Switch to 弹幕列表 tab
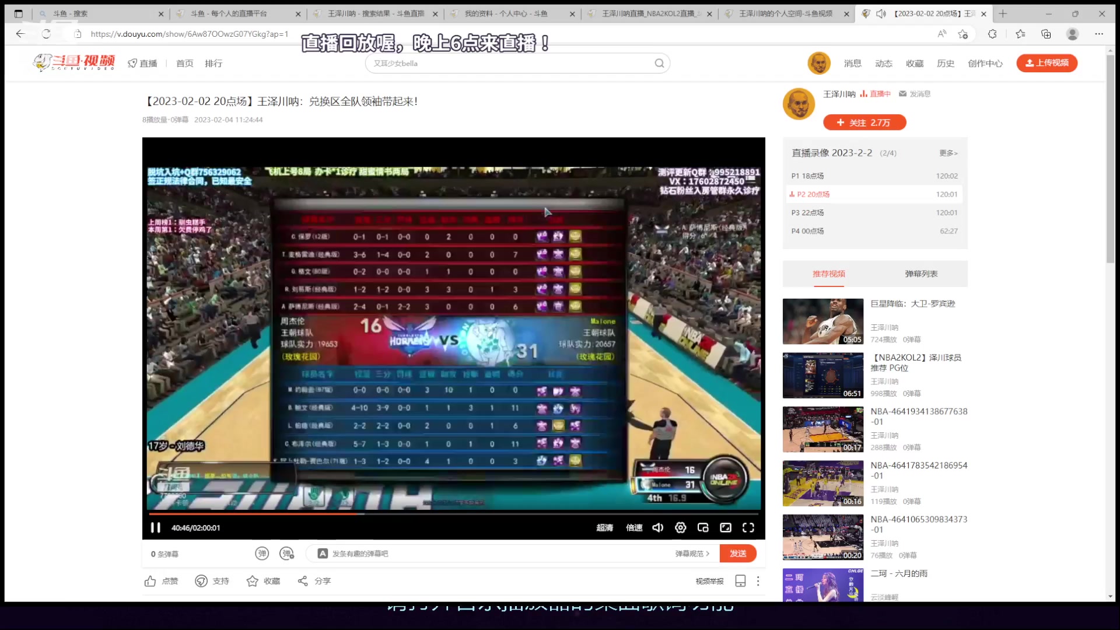This screenshot has height=630, width=1120. coord(921,274)
